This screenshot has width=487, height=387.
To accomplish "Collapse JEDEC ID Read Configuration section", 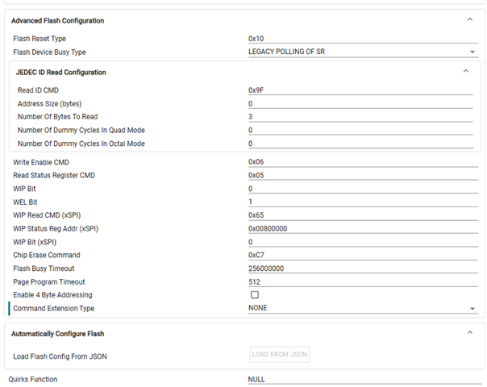I will 465,72.
